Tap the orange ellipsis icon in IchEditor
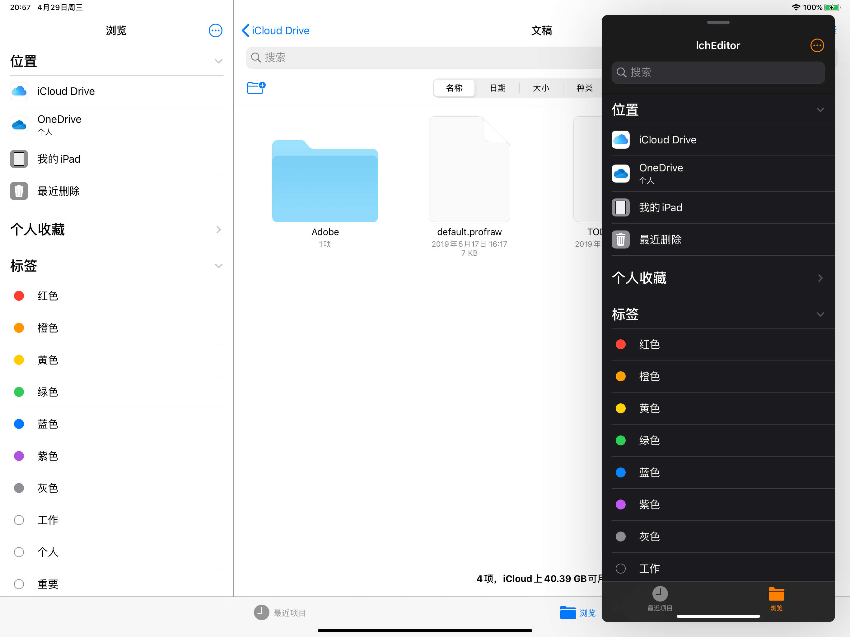Image resolution: width=850 pixels, height=637 pixels. pos(817,45)
